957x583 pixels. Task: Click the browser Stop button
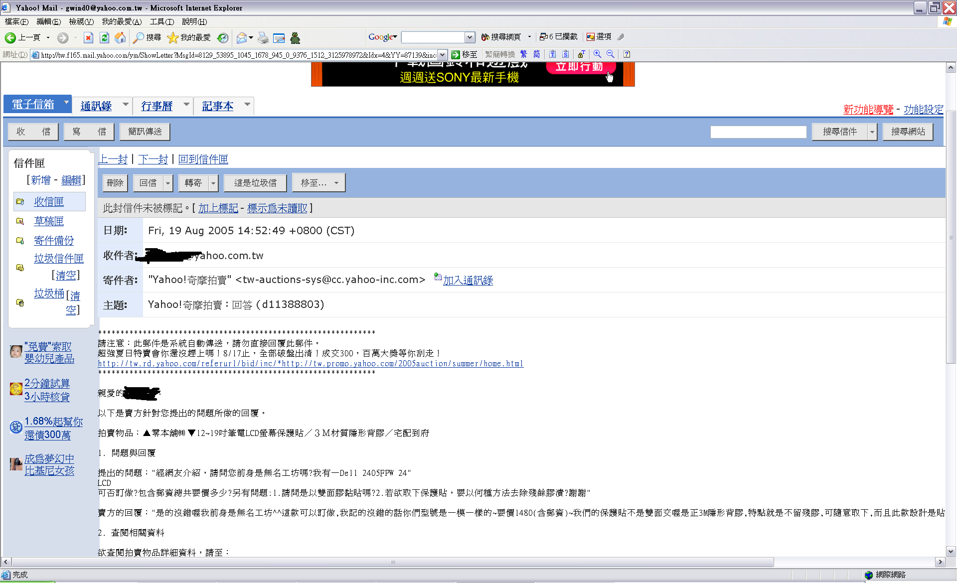click(88, 38)
